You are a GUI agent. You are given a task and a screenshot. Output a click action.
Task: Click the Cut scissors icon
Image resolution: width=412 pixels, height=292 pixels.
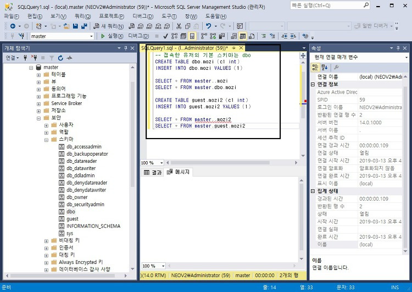[179, 26]
